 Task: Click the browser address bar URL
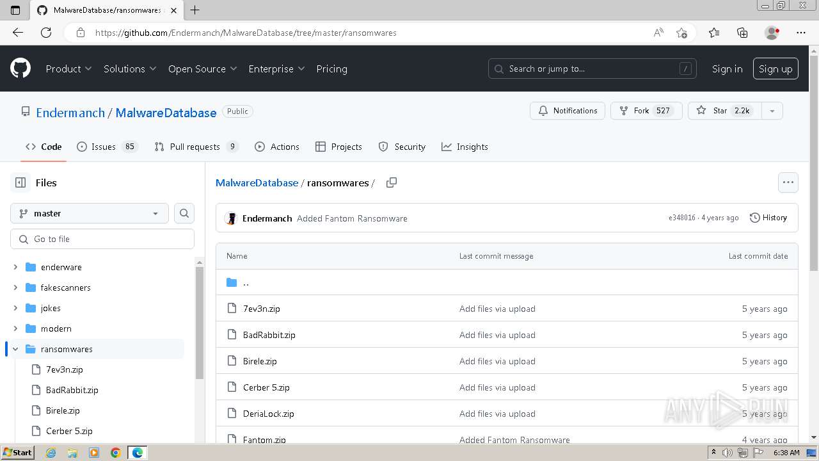coord(246,33)
